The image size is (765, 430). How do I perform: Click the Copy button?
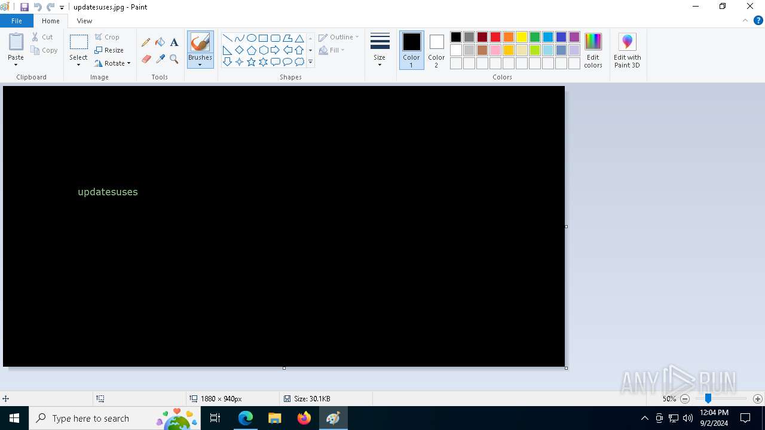tap(44, 50)
